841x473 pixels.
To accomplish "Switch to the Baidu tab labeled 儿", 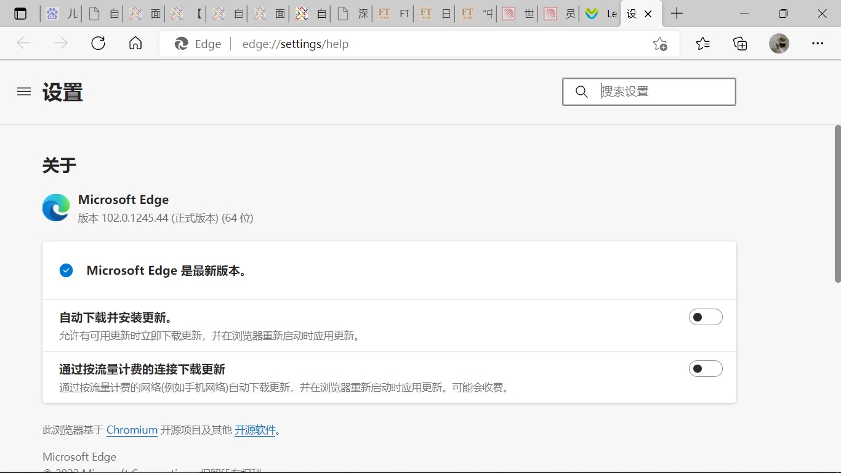I will (62, 14).
